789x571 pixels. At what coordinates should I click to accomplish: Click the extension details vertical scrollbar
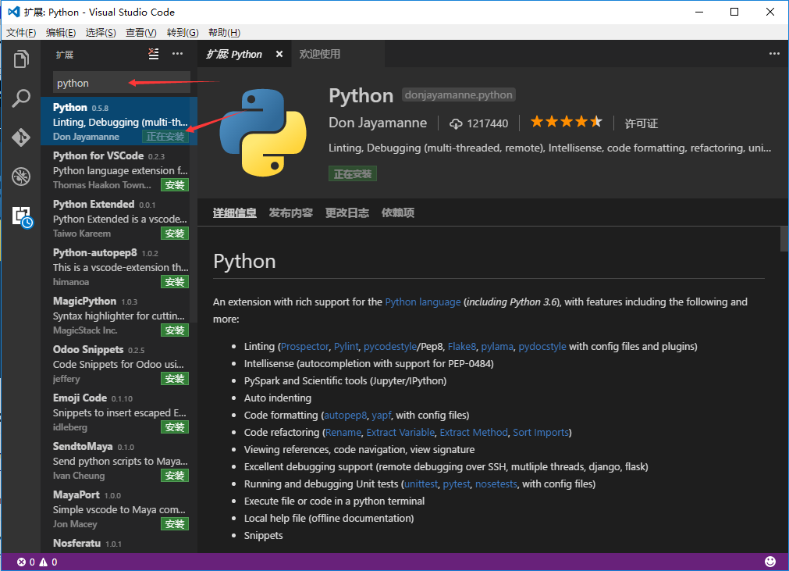pyautogui.click(x=784, y=238)
